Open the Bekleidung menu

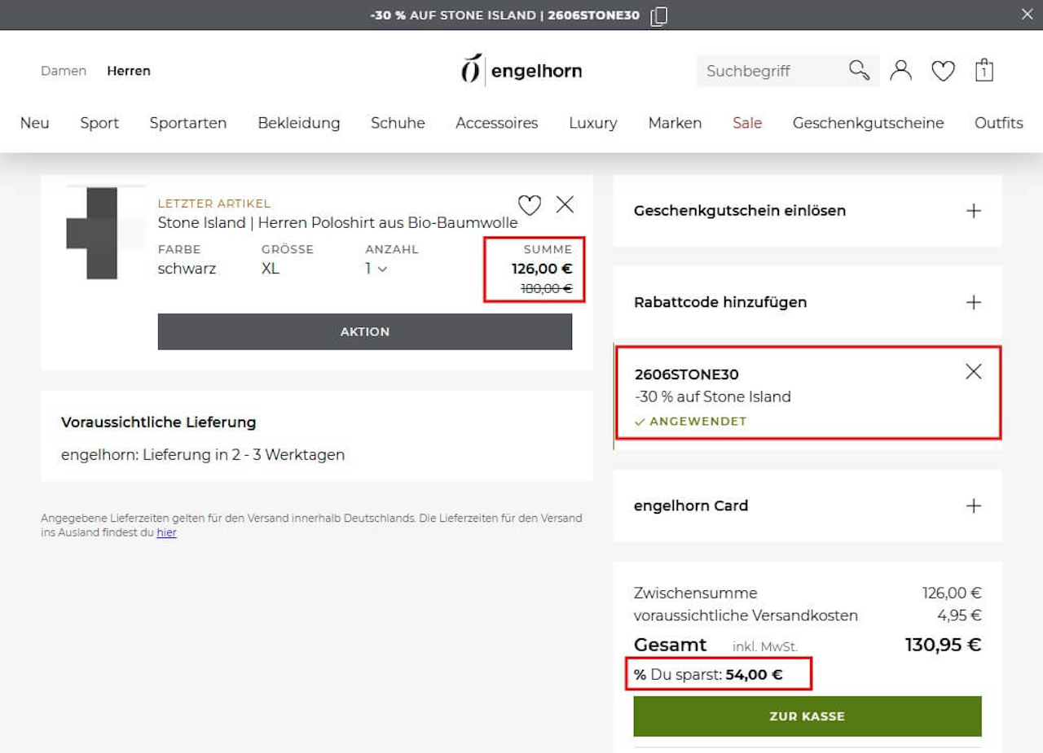(x=299, y=123)
